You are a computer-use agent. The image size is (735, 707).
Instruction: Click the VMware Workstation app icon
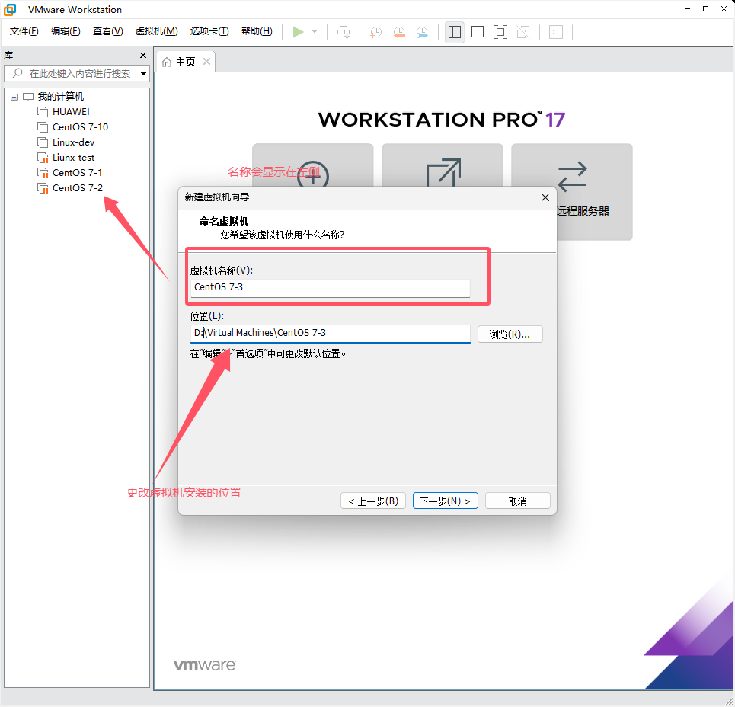point(10,9)
